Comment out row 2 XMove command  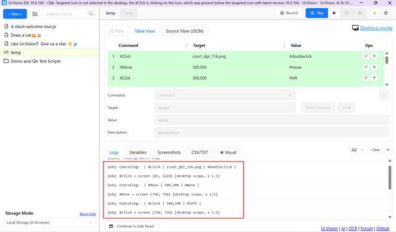click(366, 67)
